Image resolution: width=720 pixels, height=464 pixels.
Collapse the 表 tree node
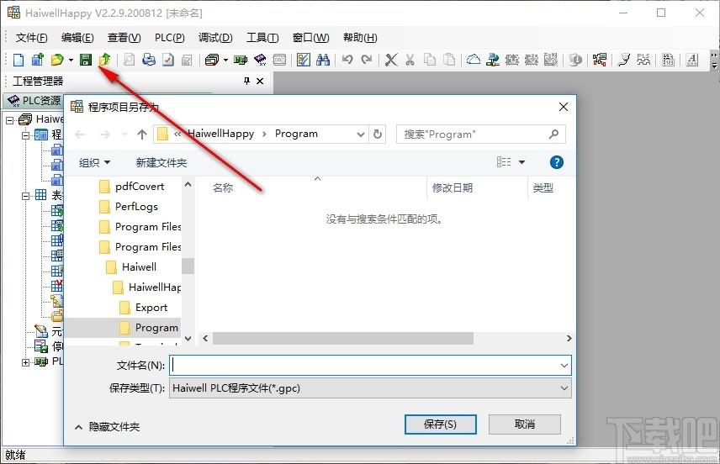click(x=26, y=196)
